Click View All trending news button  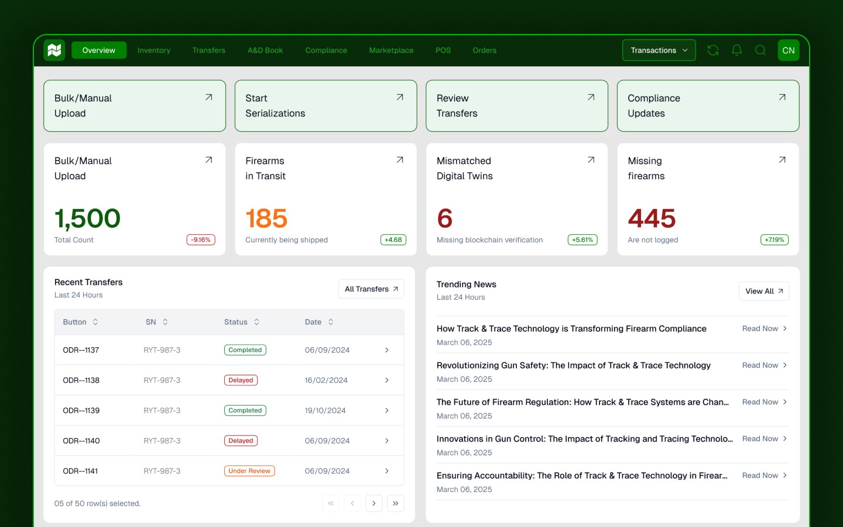click(x=764, y=291)
